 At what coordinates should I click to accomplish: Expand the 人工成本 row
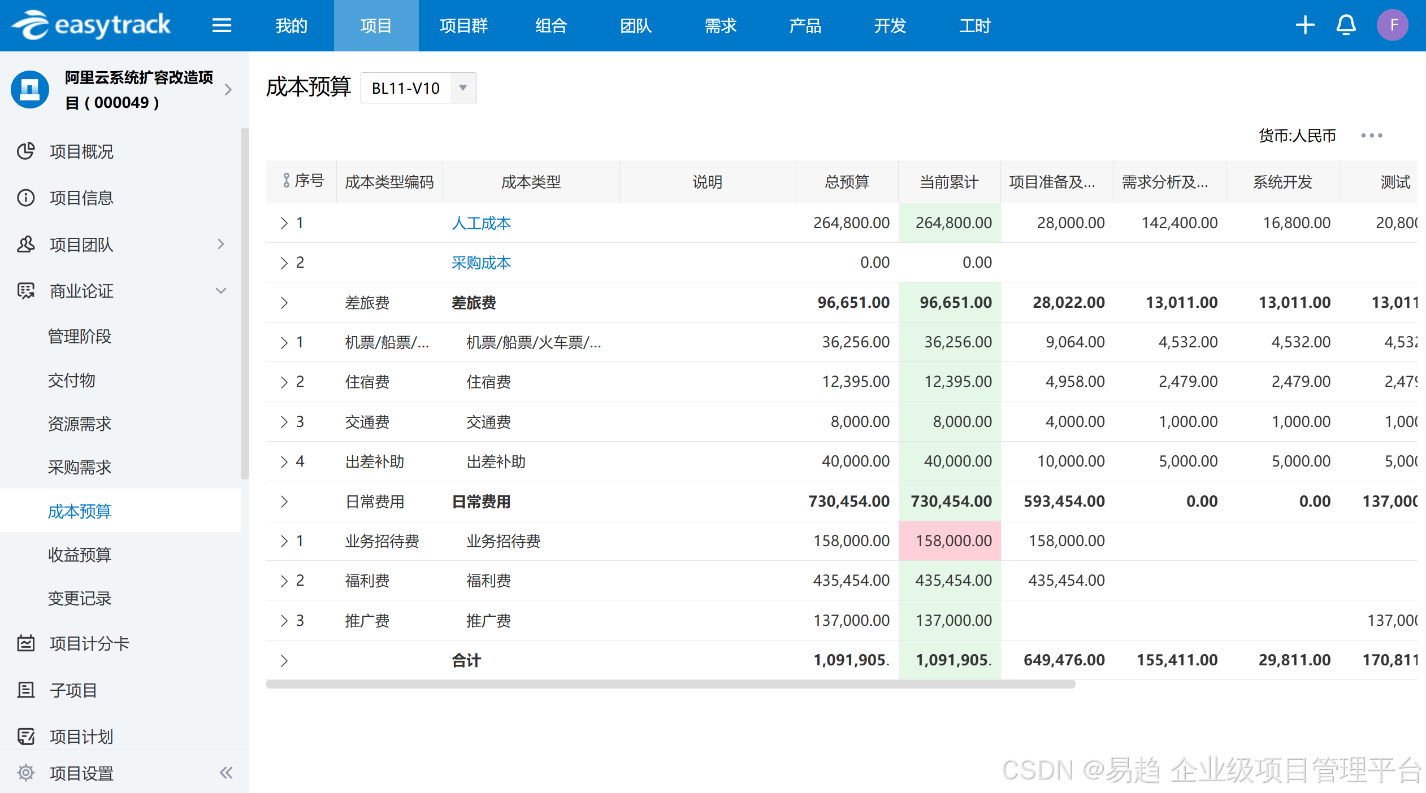click(x=284, y=223)
